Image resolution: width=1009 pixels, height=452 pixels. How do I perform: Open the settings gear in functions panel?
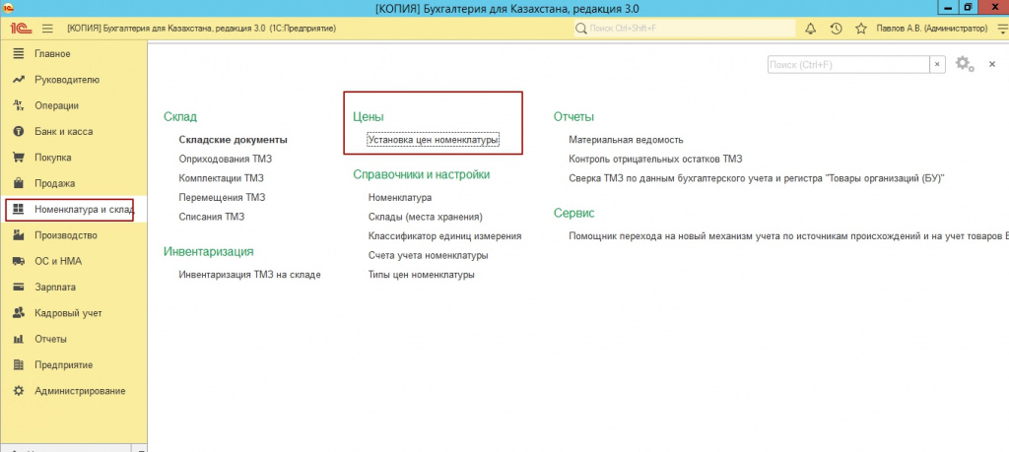click(965, 64)
